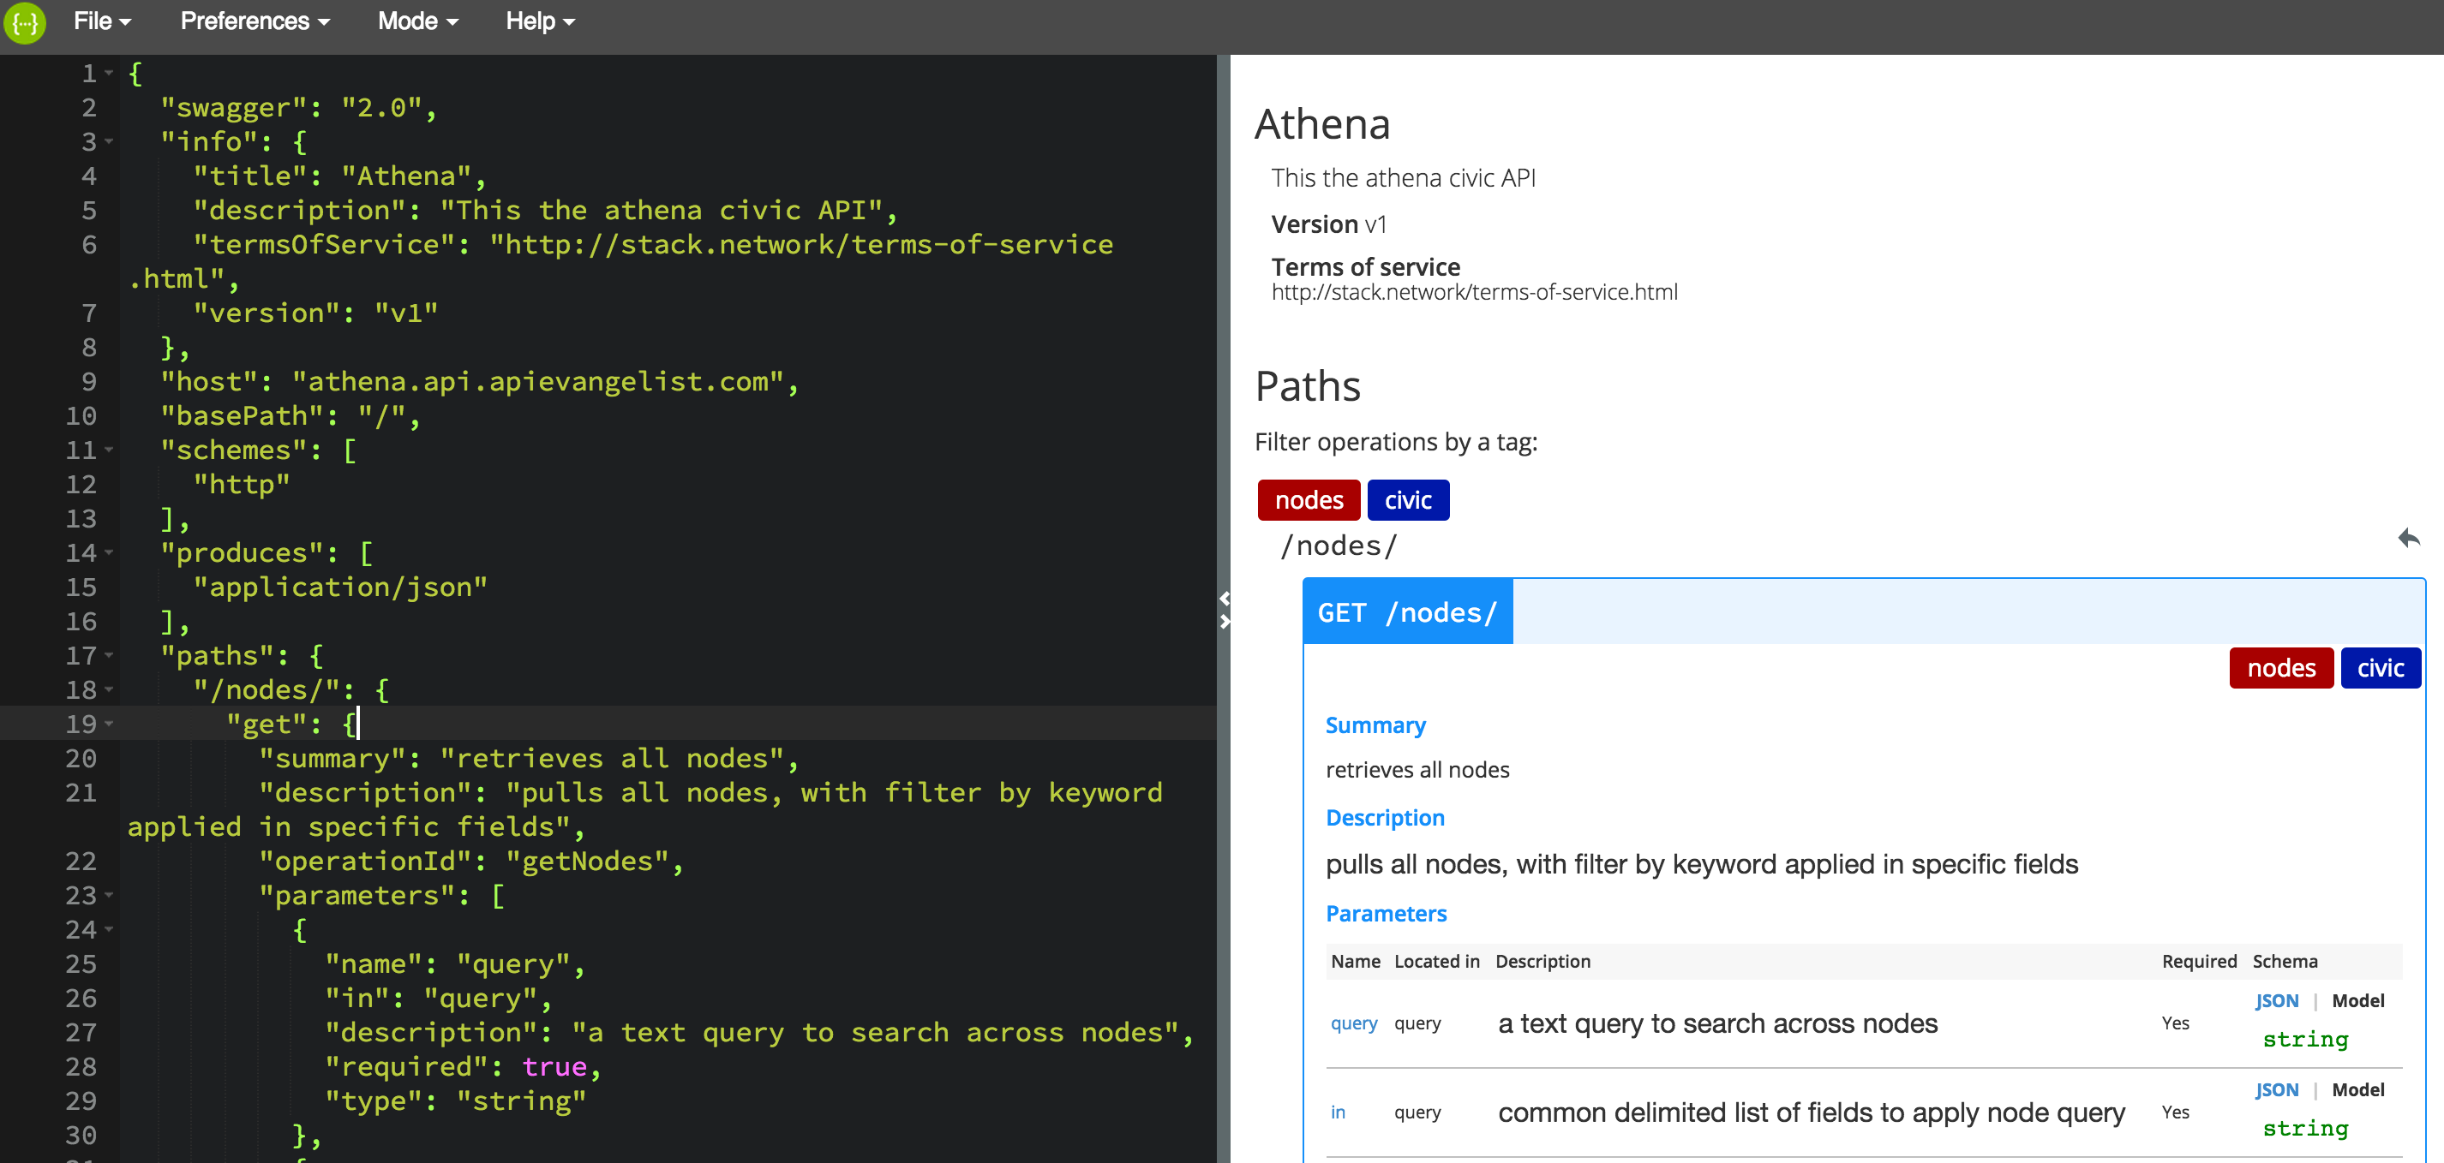
Task: Switch the in parameter schema to Model view
Action: (2358, 1089)
